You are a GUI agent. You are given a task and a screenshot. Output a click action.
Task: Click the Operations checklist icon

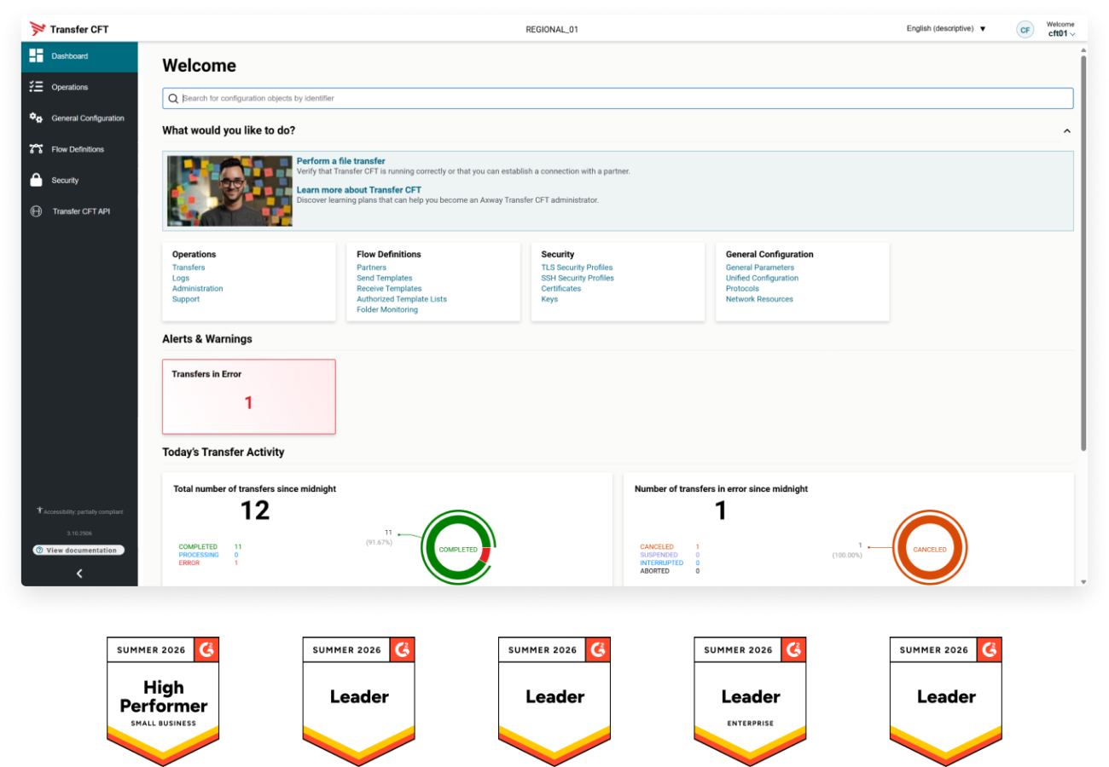point(36,87)
